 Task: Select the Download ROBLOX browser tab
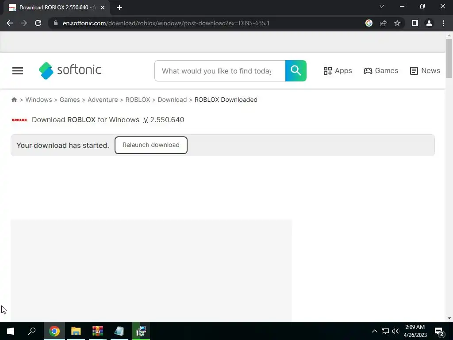click(56, 8)
